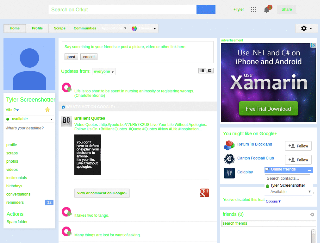
Task: Open the notifications bell icon
Action: pyautogui.click(x=266, y=10)
